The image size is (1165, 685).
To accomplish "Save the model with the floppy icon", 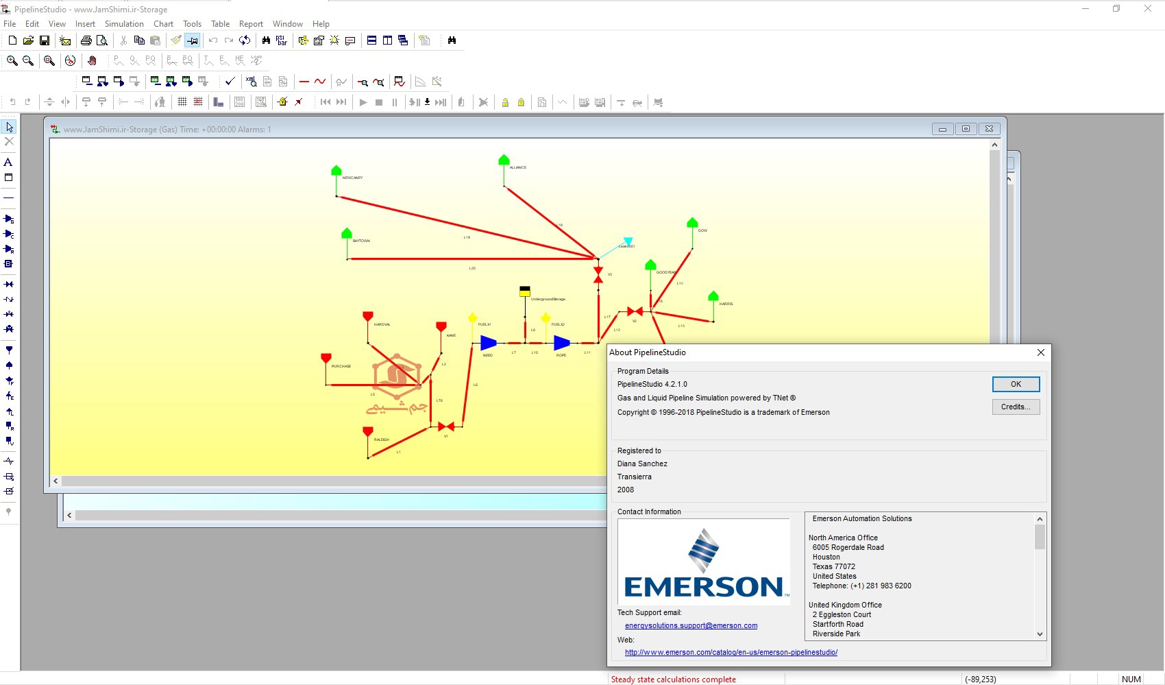I will tap(45, 40).
